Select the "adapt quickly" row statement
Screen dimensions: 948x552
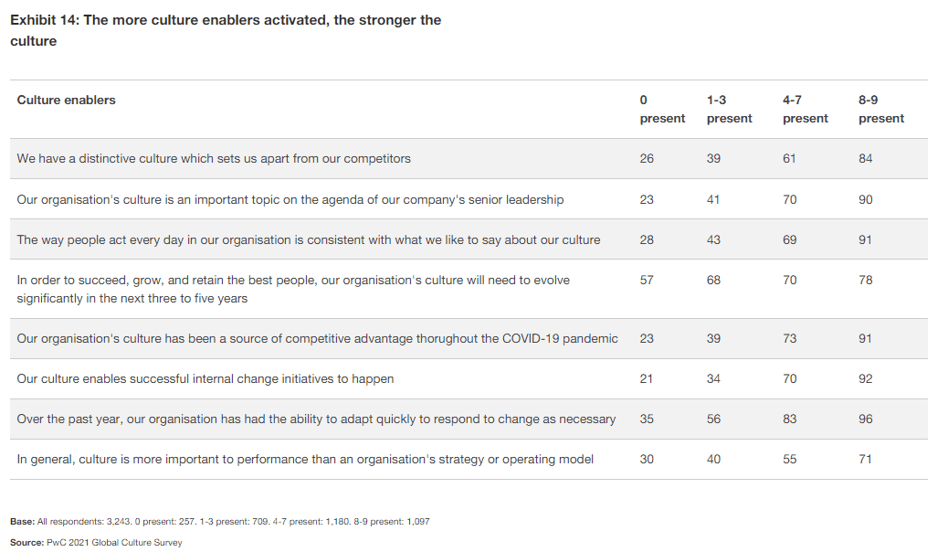[x=316, y=419]
